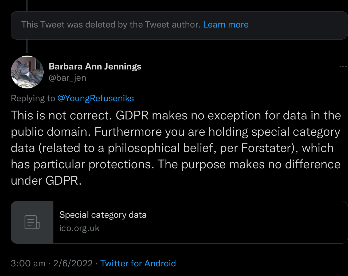Click the thread line above the deleted notice
The width and height of the screenshot is (348, 276).
coord(27,6)
